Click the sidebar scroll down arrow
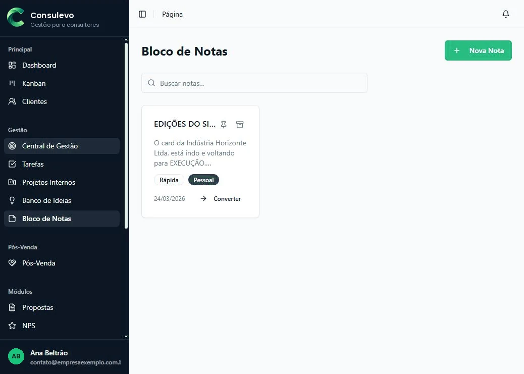The width and height of the screenshot is (524, 374). point(126,336)
